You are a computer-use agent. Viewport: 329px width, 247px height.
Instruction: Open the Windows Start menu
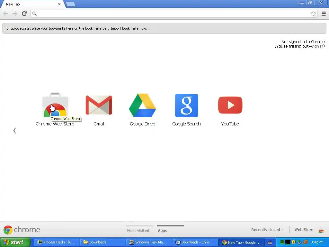[x=15, y=242]
